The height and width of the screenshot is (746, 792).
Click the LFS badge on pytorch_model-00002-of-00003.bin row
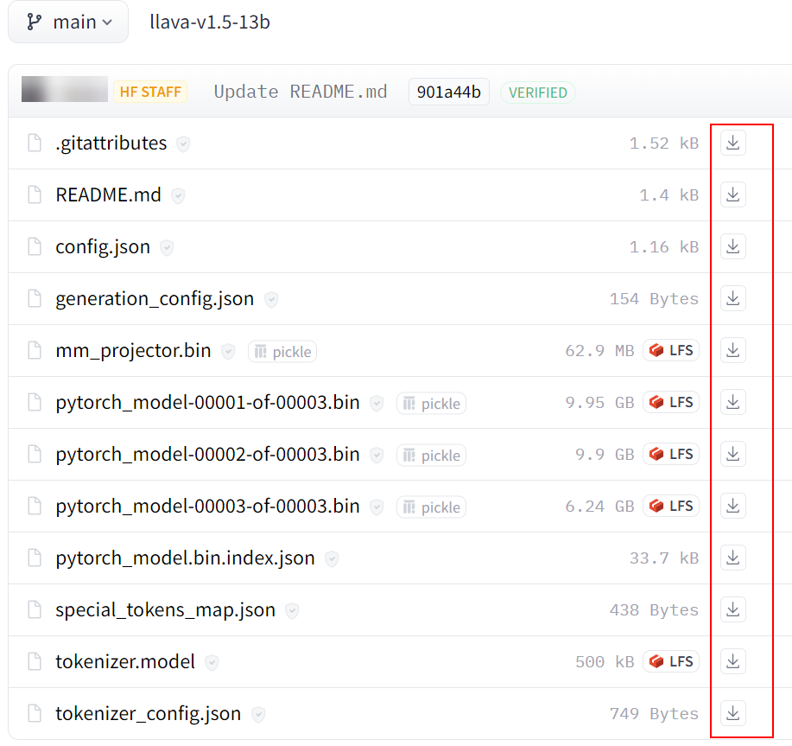click(671, 454)
